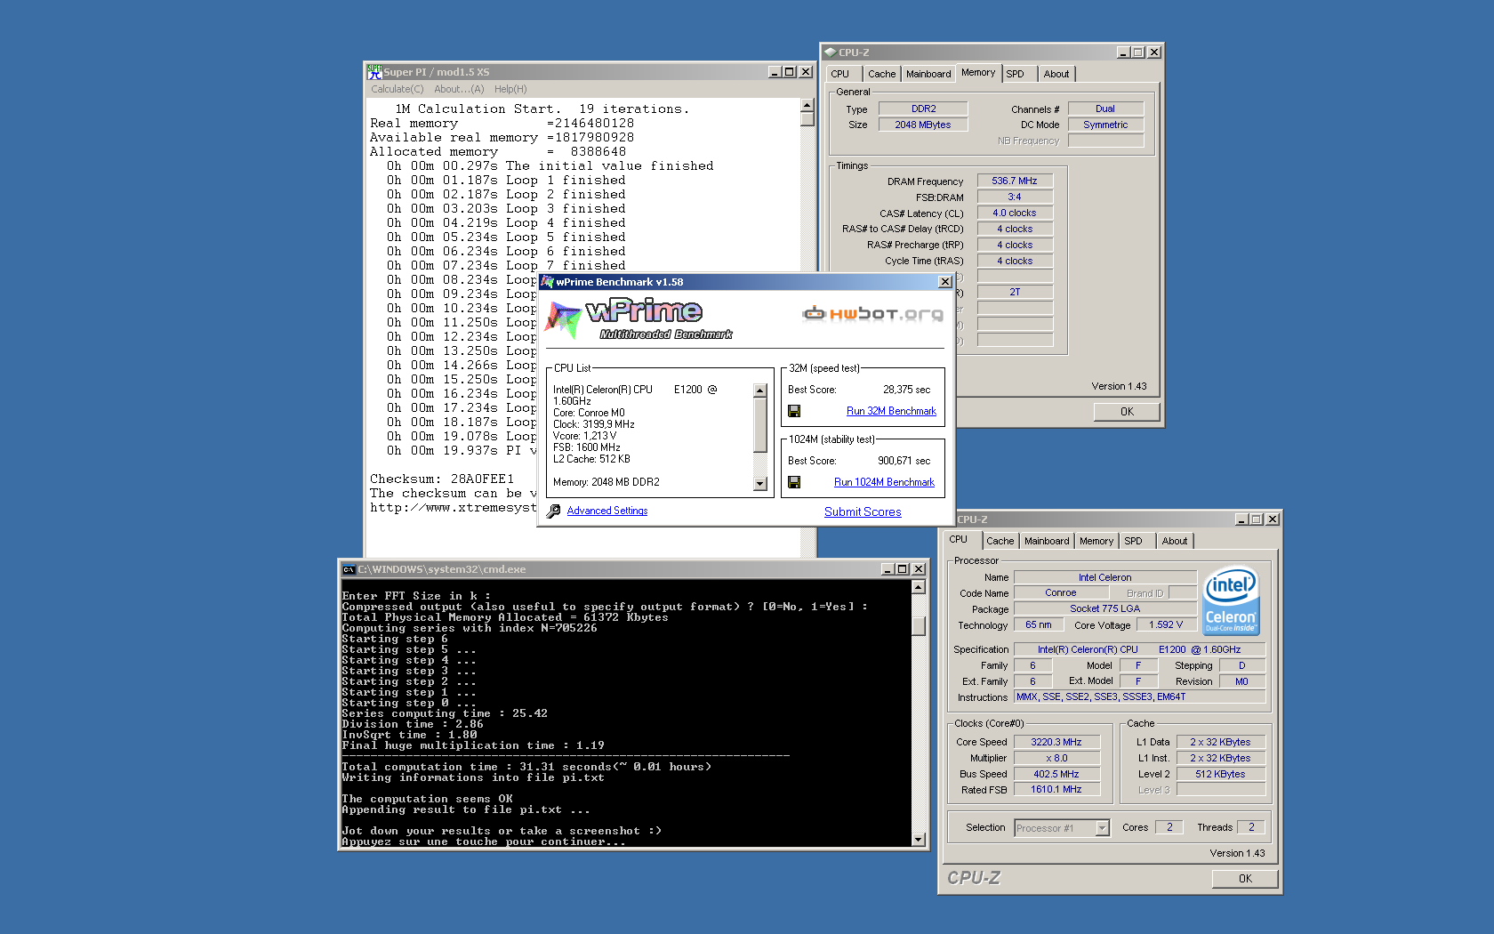Close the Super PI window
The image size is (1494, 934).
click(806, 72)
